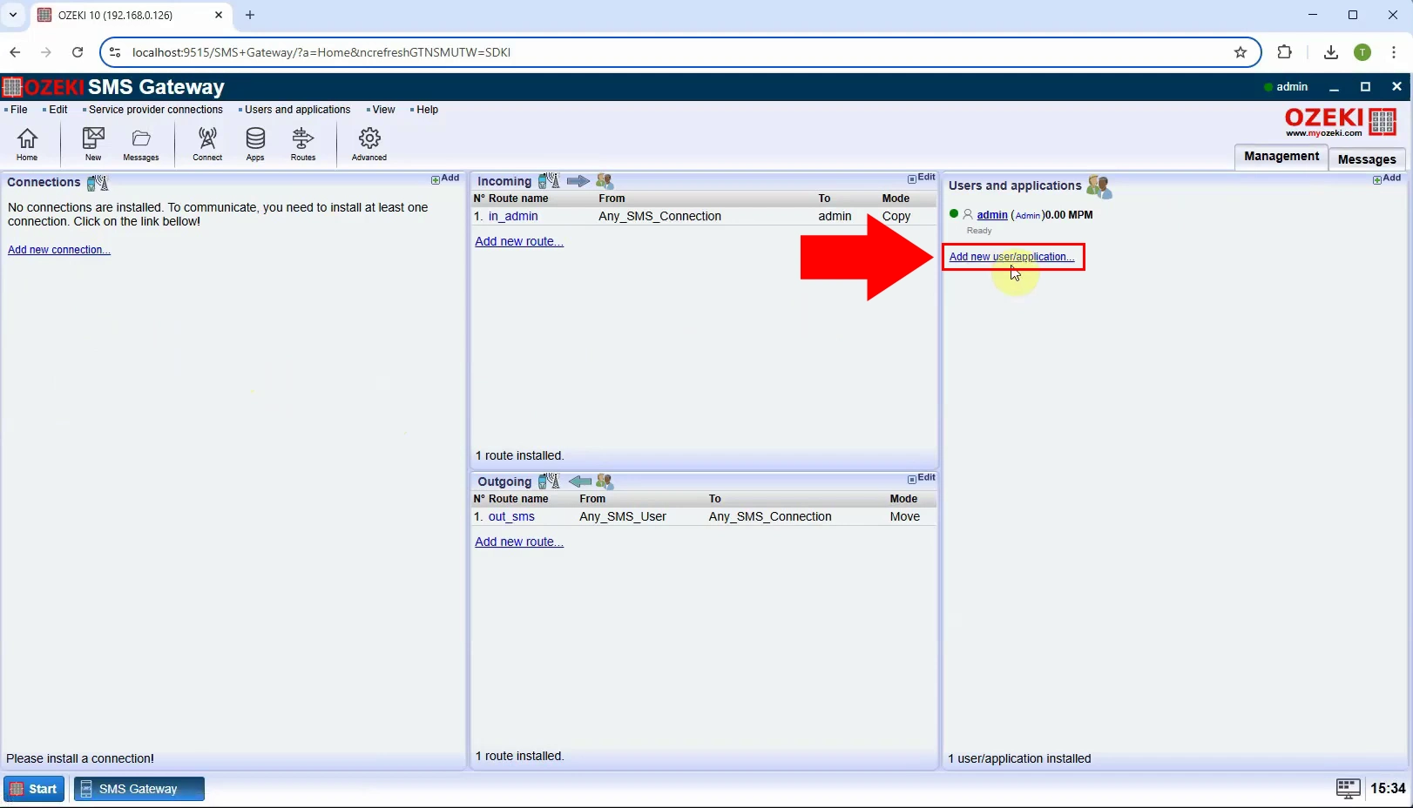Click the Copy mode cell in Incoming
The width and height of the screenshot is (1413, 808).
(x=896, y=216)
